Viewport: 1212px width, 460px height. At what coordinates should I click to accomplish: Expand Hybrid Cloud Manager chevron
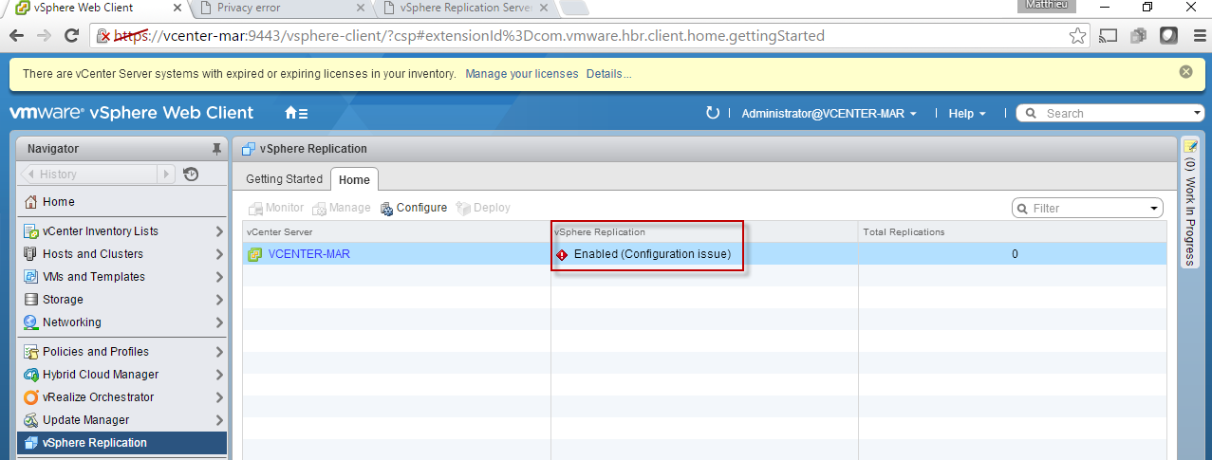(x=219, y=375)
